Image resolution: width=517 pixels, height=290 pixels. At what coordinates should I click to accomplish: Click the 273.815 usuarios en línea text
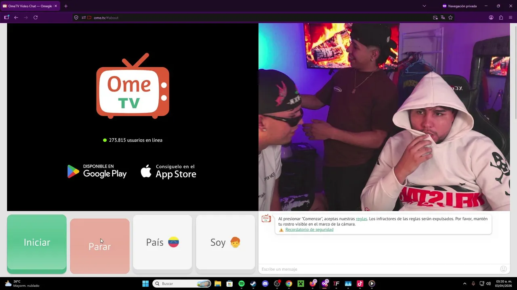[132, 140]
